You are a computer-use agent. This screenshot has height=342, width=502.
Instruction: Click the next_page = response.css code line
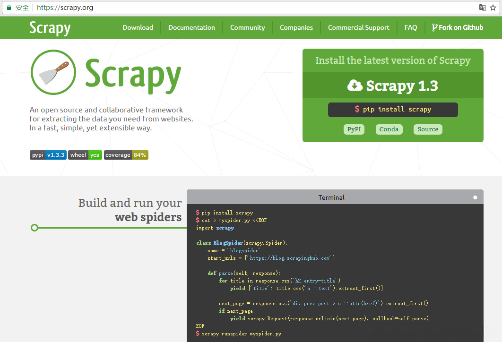point(323,303)
